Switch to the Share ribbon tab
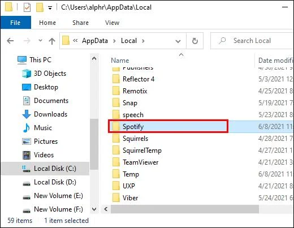Viewport: 294px width, 228px height. tap(80, 23)
